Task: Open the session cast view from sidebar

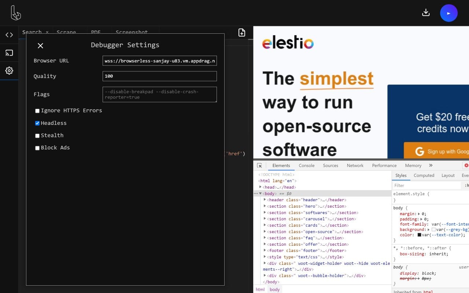Action: pyautogui.click(x=9, y=52)
